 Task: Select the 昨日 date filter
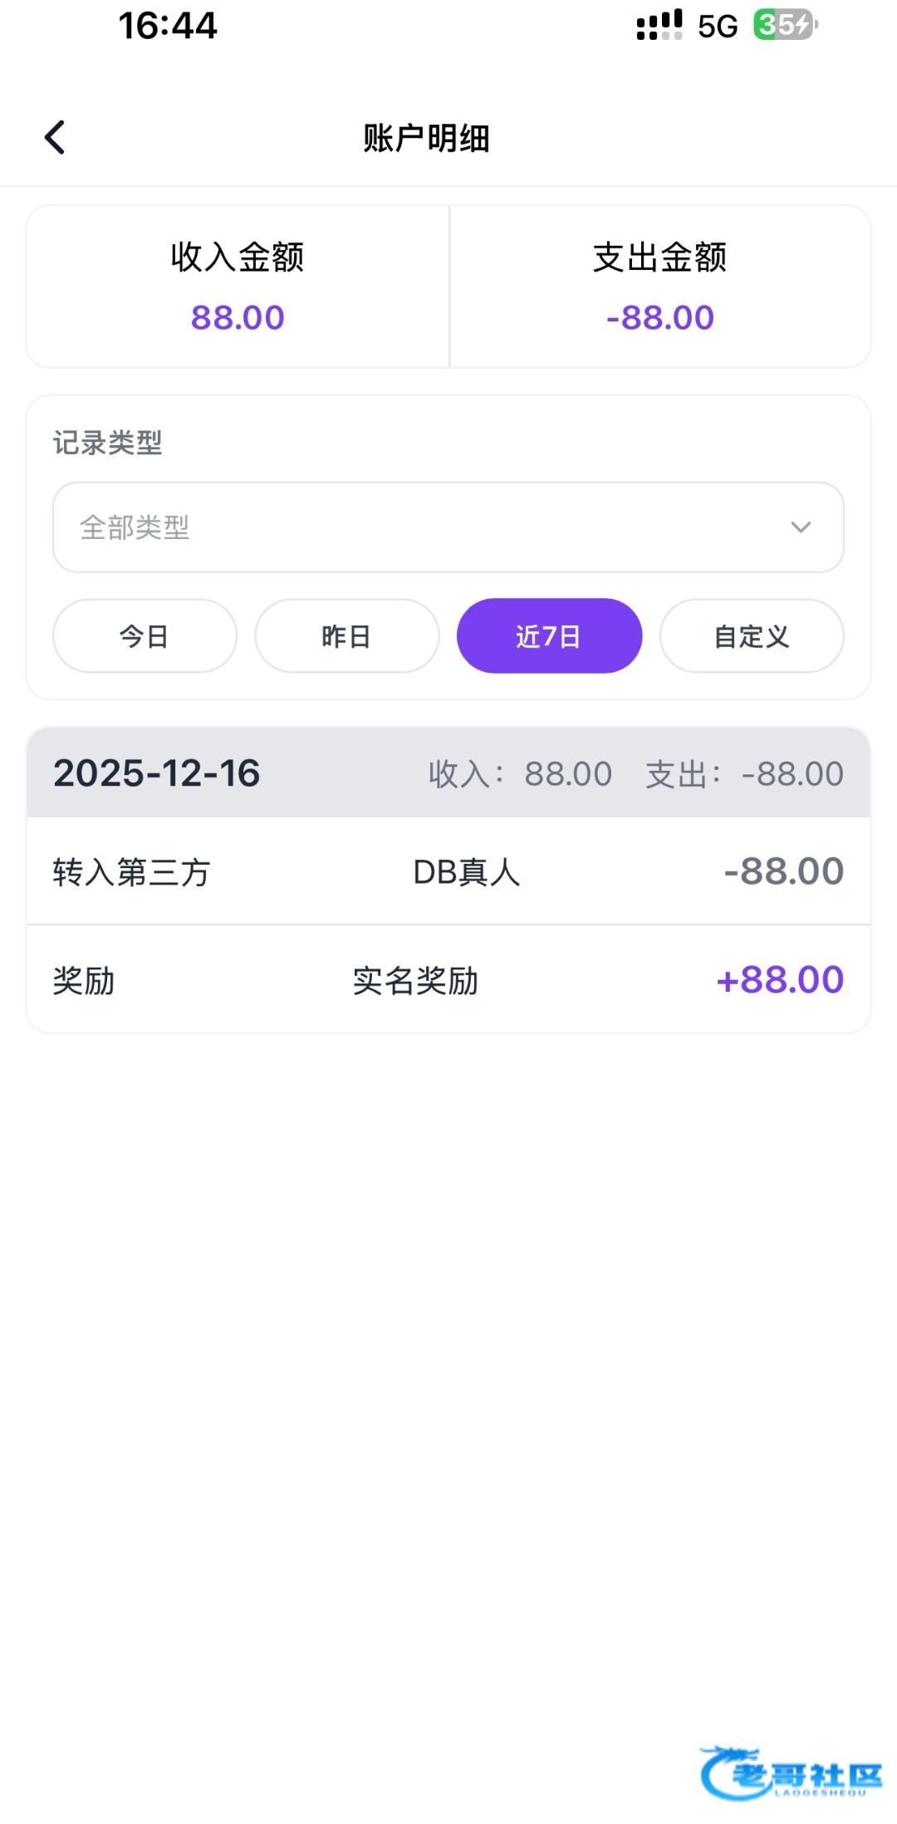click(x=346, y=636)
